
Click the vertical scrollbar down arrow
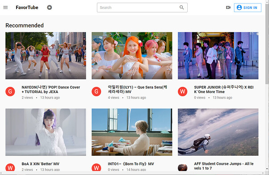coord(267,169)
